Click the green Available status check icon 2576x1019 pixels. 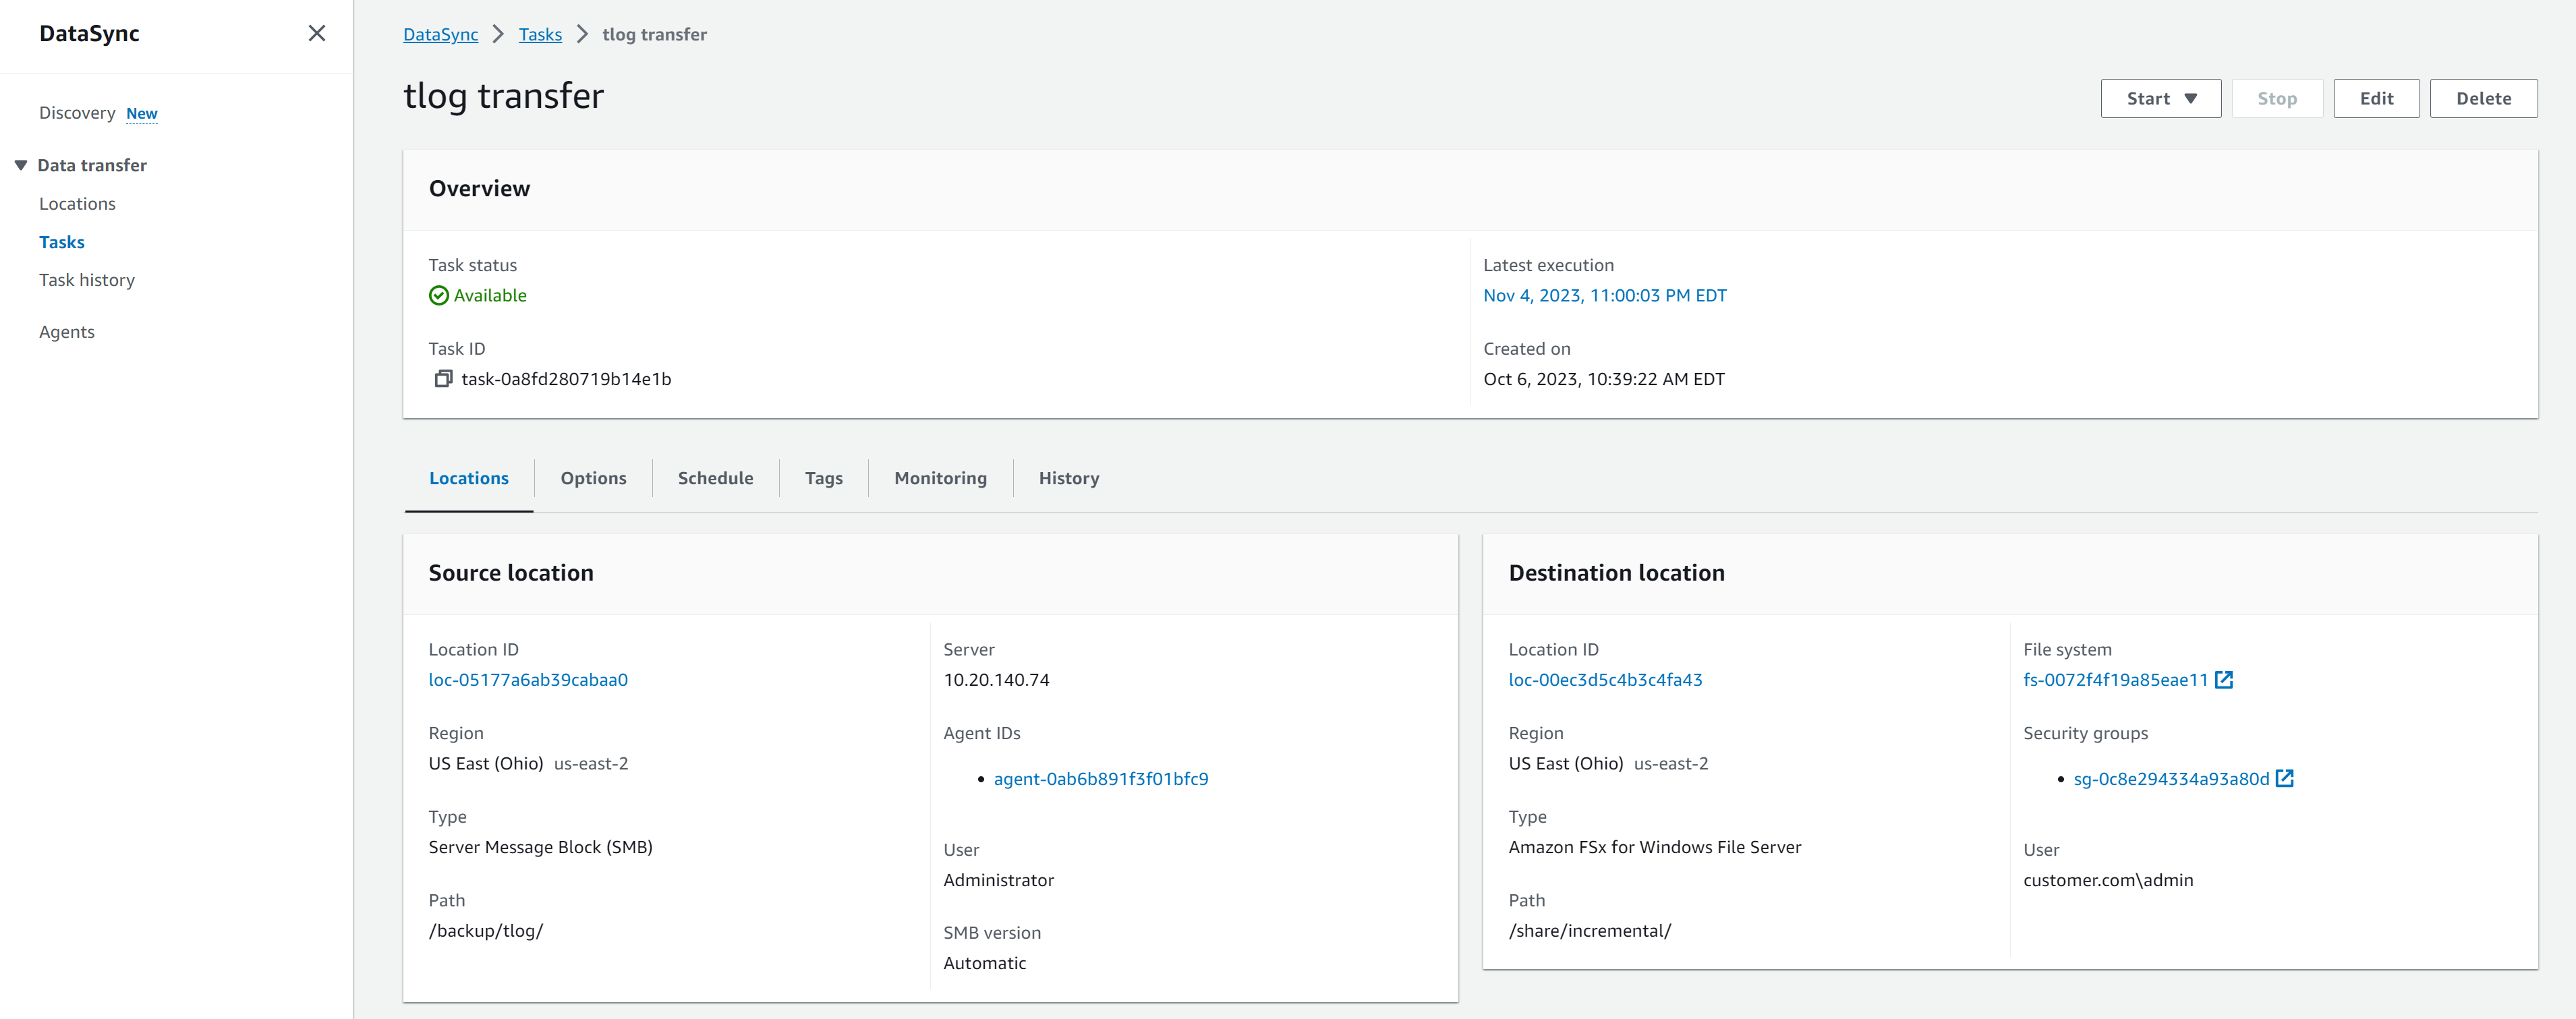click(438, 295)
